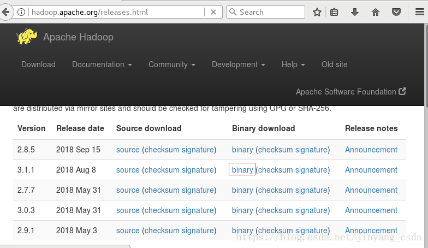Open the Old site nav link
Screen dimensions: 428x248
334,64
